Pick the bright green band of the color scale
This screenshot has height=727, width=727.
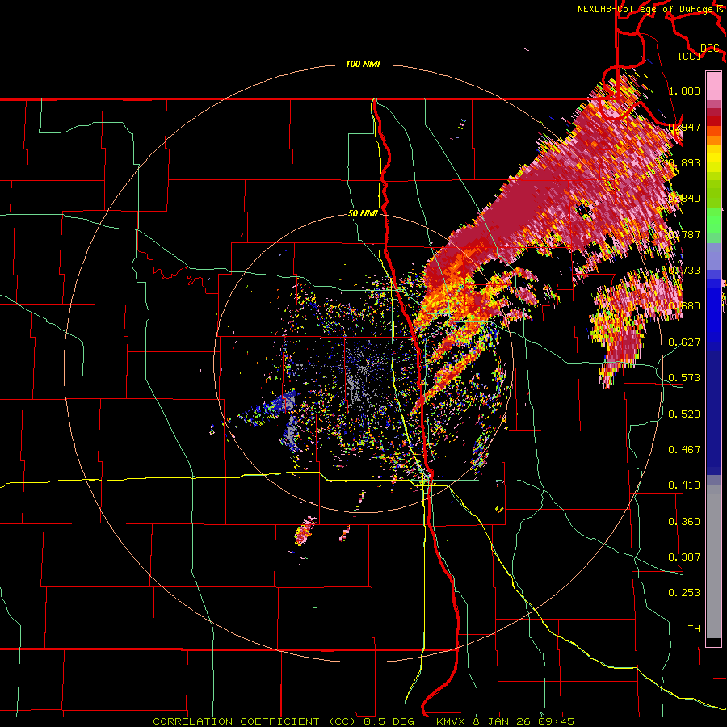point(713,221)
